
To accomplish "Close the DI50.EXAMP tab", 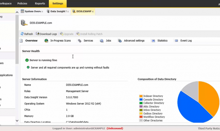I will tap(93, 11).
